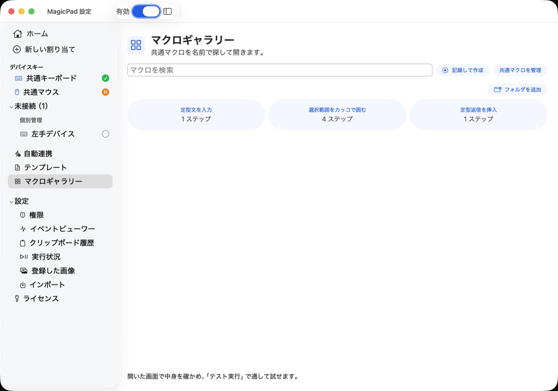Image resolution: width=558 pixels, height=391 pixels.
Task: Select 共通マウス text in the sidebar
Action: click(41, 92)
